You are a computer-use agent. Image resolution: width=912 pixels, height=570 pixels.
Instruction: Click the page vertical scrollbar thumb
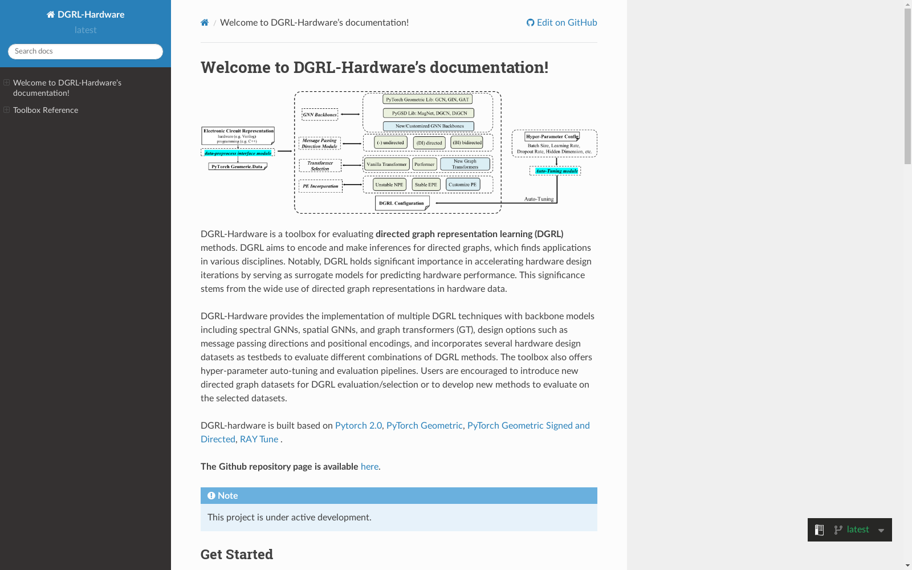click(907, 87)
